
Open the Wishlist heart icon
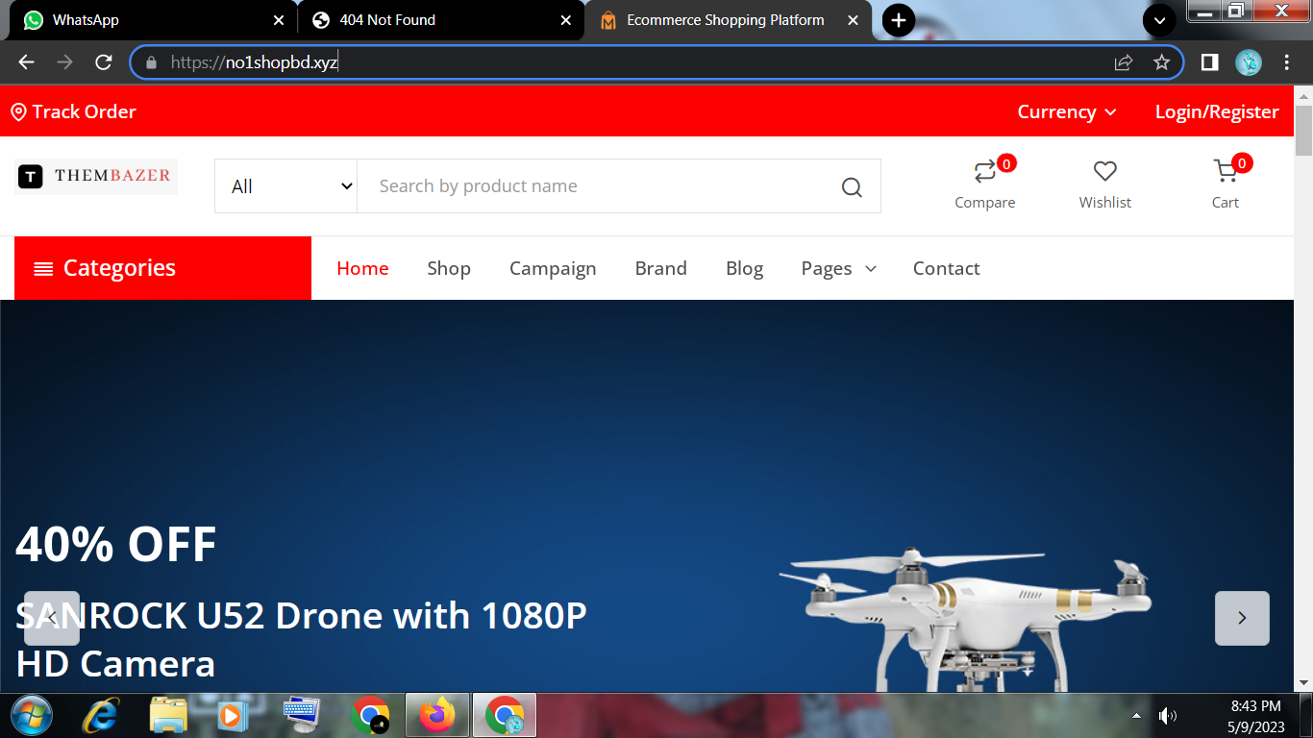[x=1104, y=172]
